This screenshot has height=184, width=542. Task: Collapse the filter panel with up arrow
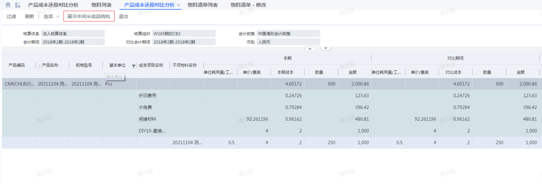coord(310,49)
